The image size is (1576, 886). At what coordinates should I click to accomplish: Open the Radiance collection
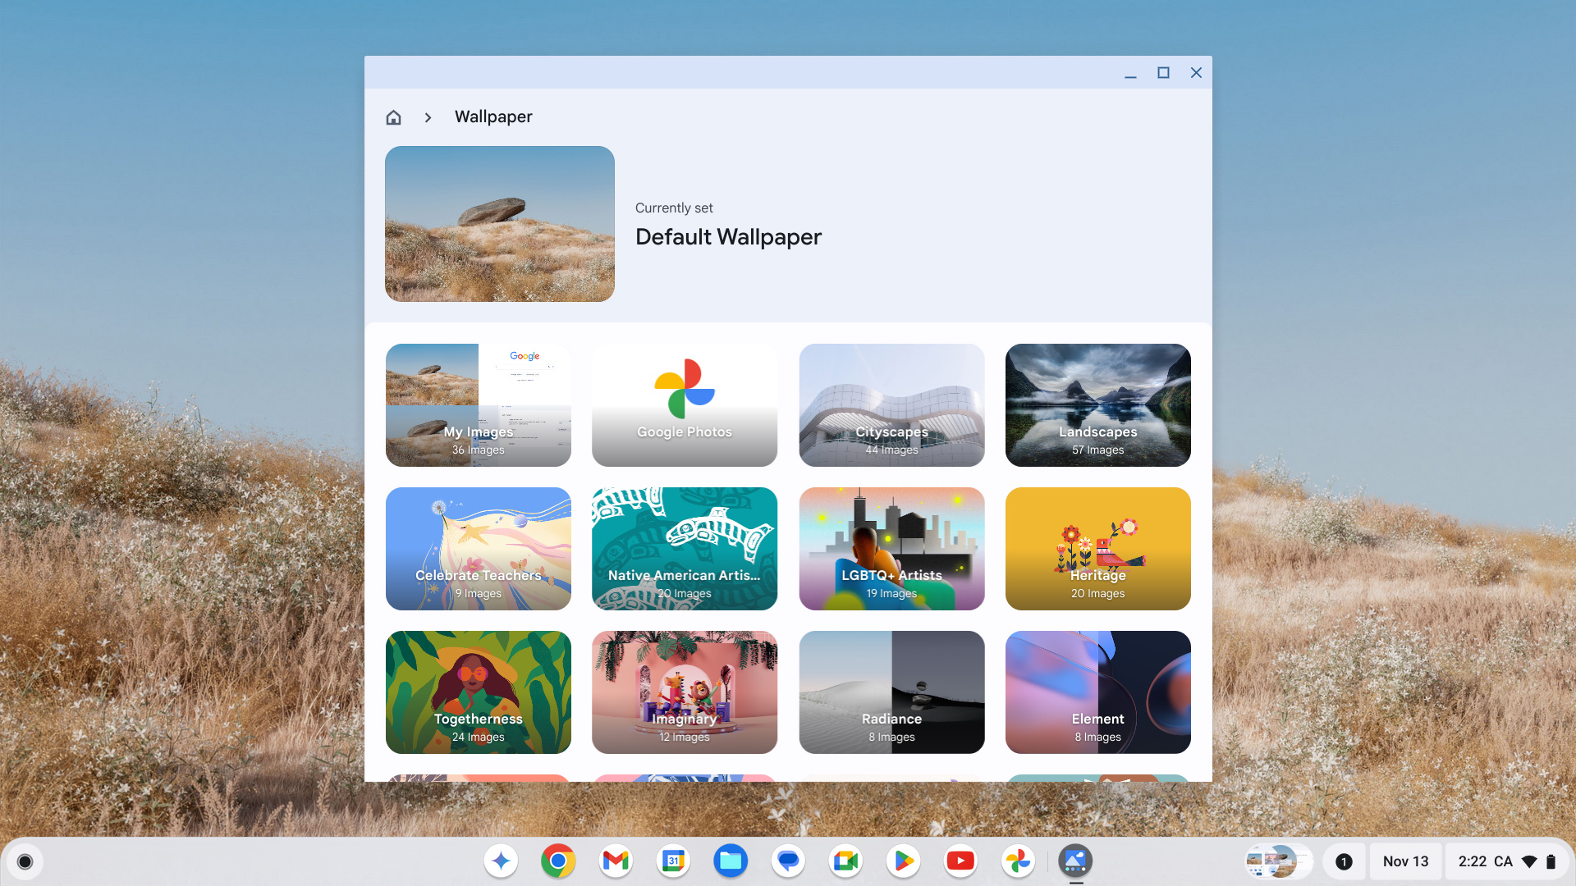tap(891, 692)
